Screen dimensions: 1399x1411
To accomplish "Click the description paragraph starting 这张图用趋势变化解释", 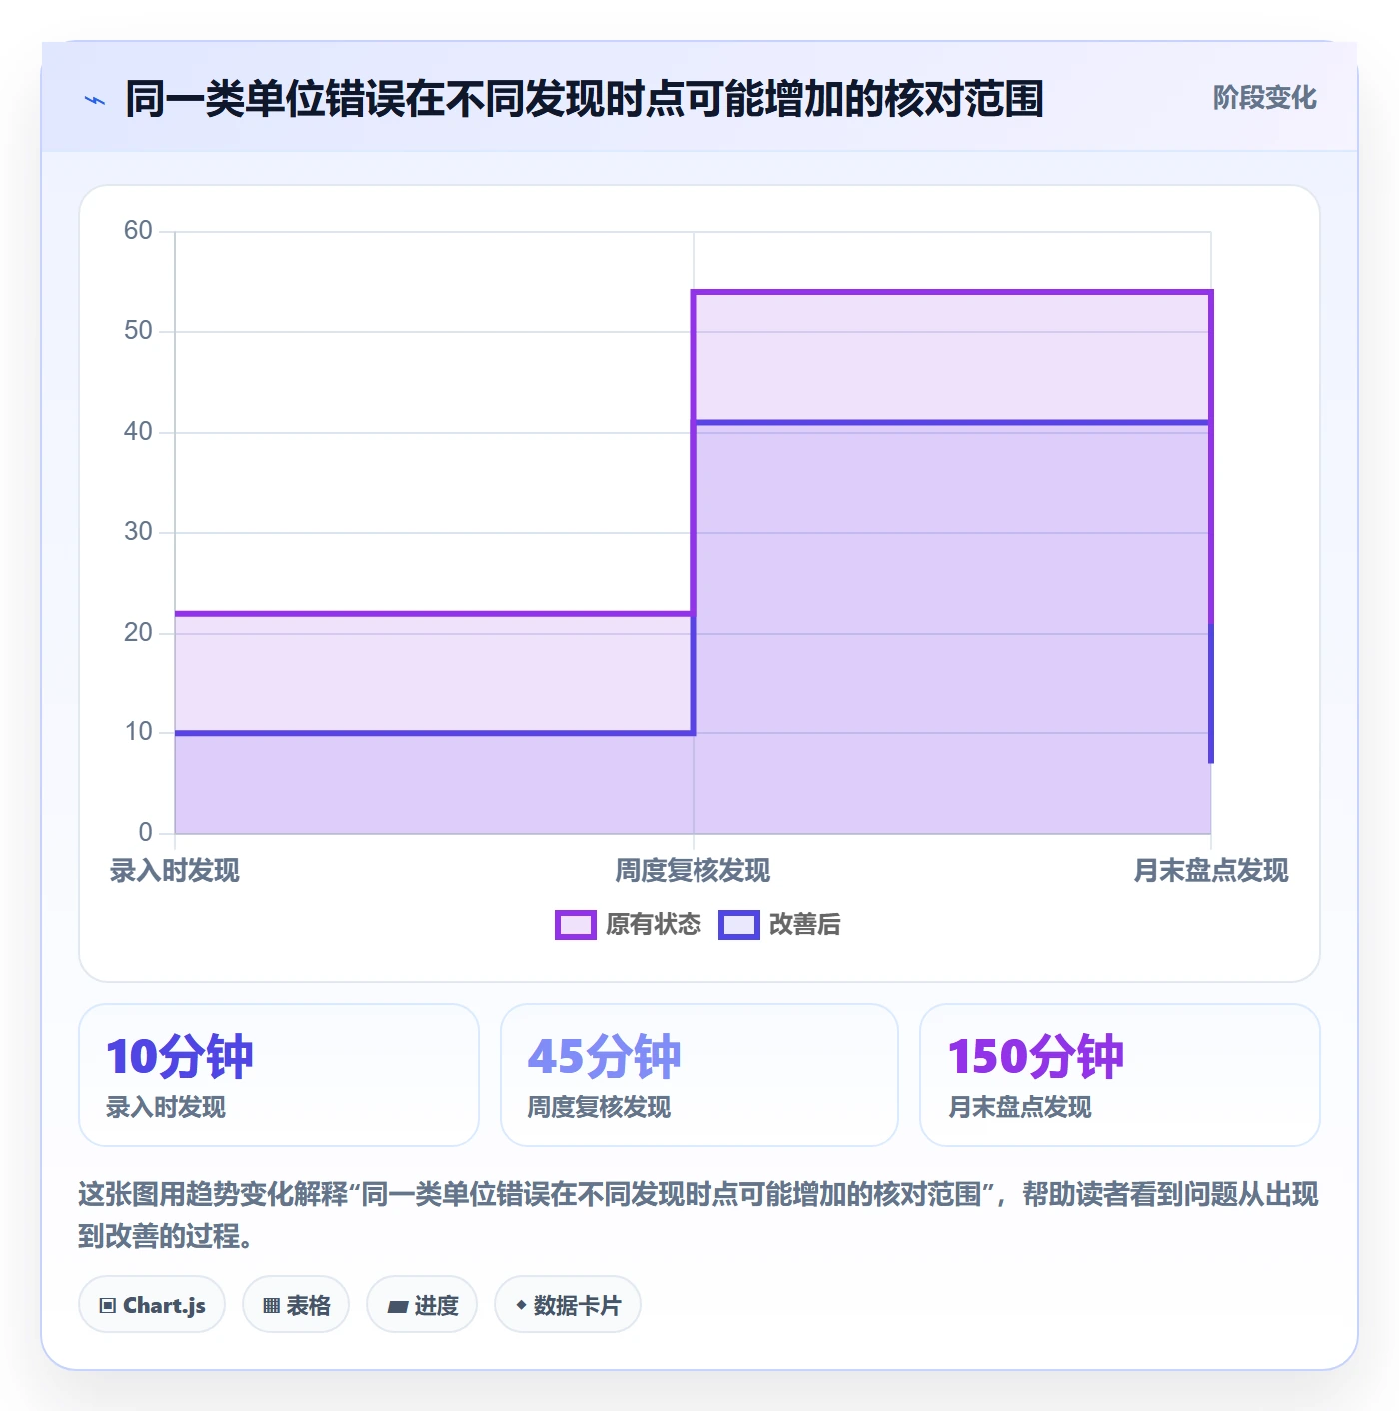I will click(x=699, y=1215).
